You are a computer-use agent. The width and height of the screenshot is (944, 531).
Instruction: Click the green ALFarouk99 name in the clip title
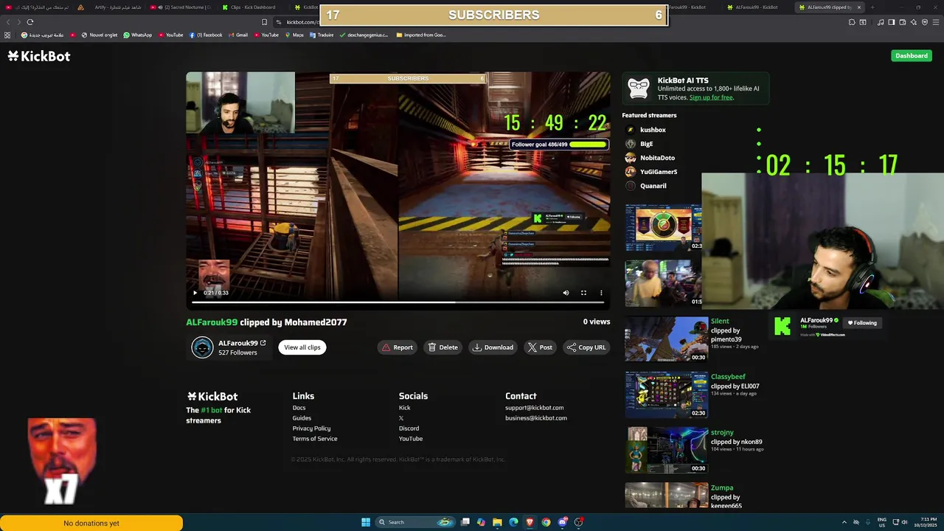point(212,322)
